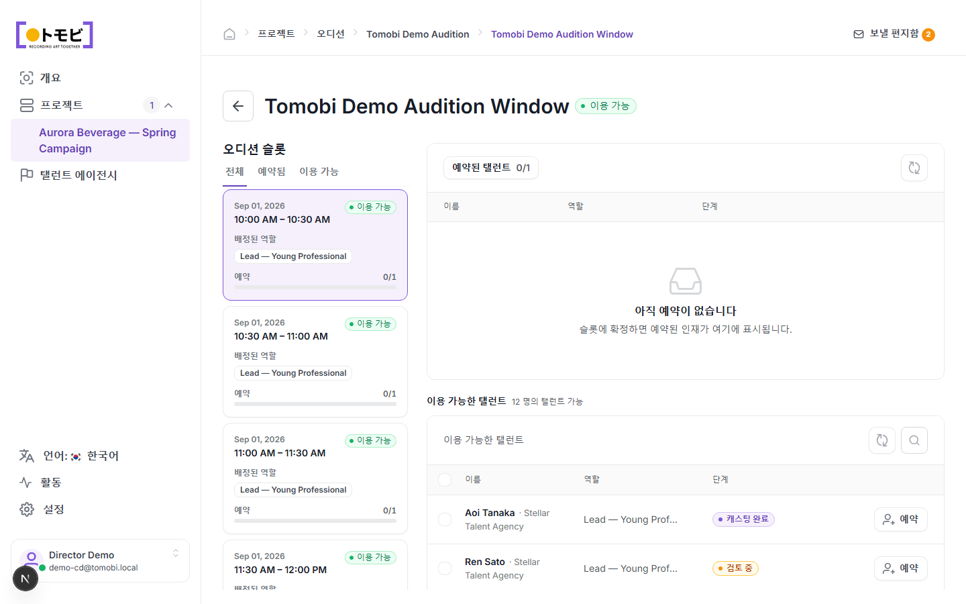Open Aurora Beverage — Spring Campaign project
Image resolution: width=966 pixels, height=604 pixels.
click(x=100, y=140)
